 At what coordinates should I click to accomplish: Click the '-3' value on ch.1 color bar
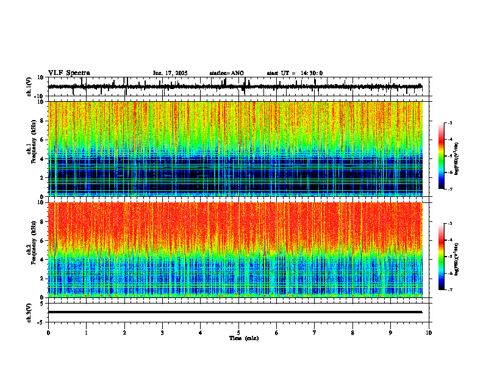[449, 123]
